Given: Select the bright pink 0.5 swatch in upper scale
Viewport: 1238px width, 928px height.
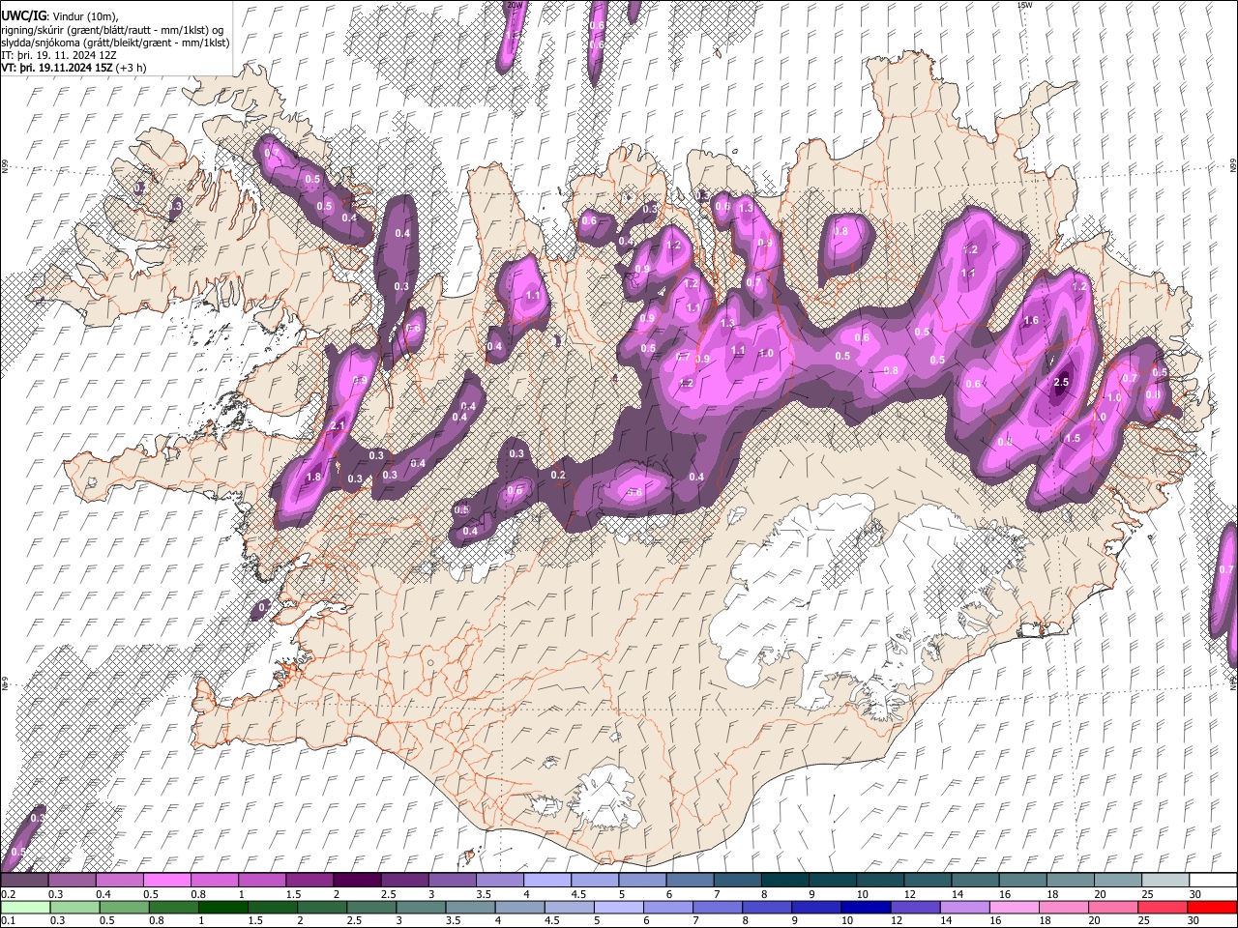Looking at the screenshot, I should 166,881.
